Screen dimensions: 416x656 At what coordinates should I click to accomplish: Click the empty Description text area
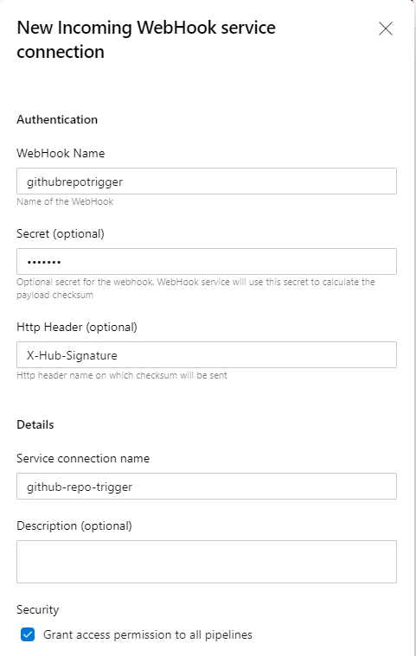(207, 562)
